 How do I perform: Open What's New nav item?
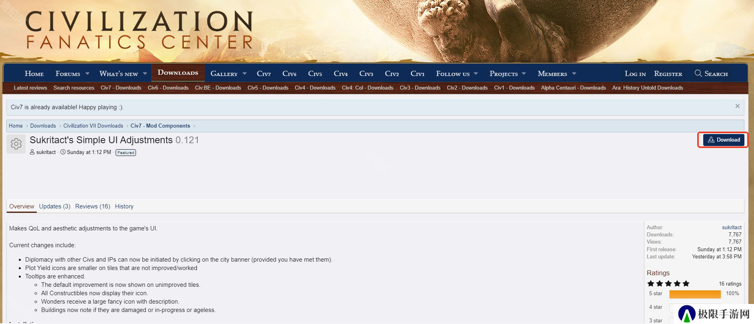pos(119,74)
